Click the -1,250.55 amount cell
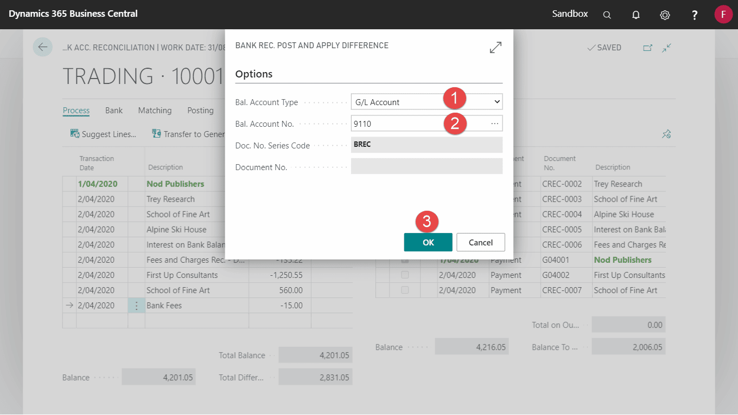This screenshot has height=415, width=738. click(x=279, y=275)
